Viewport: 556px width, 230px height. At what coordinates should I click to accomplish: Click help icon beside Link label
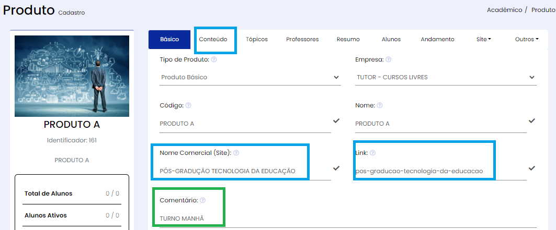[x=373, y=153]
